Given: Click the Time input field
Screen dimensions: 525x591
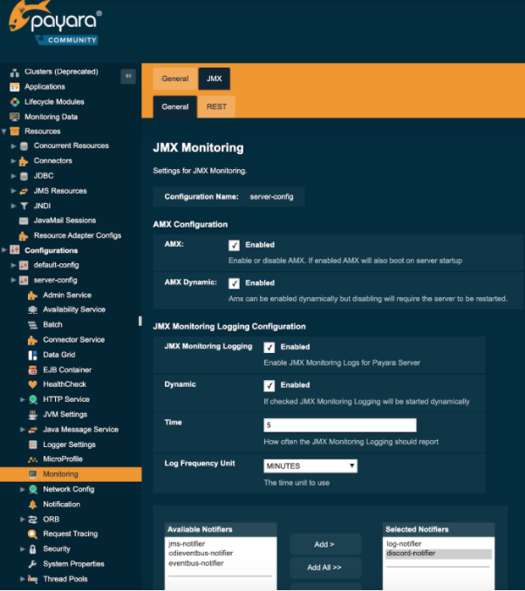Looking at the screenshot, I should tap(339, 425).
